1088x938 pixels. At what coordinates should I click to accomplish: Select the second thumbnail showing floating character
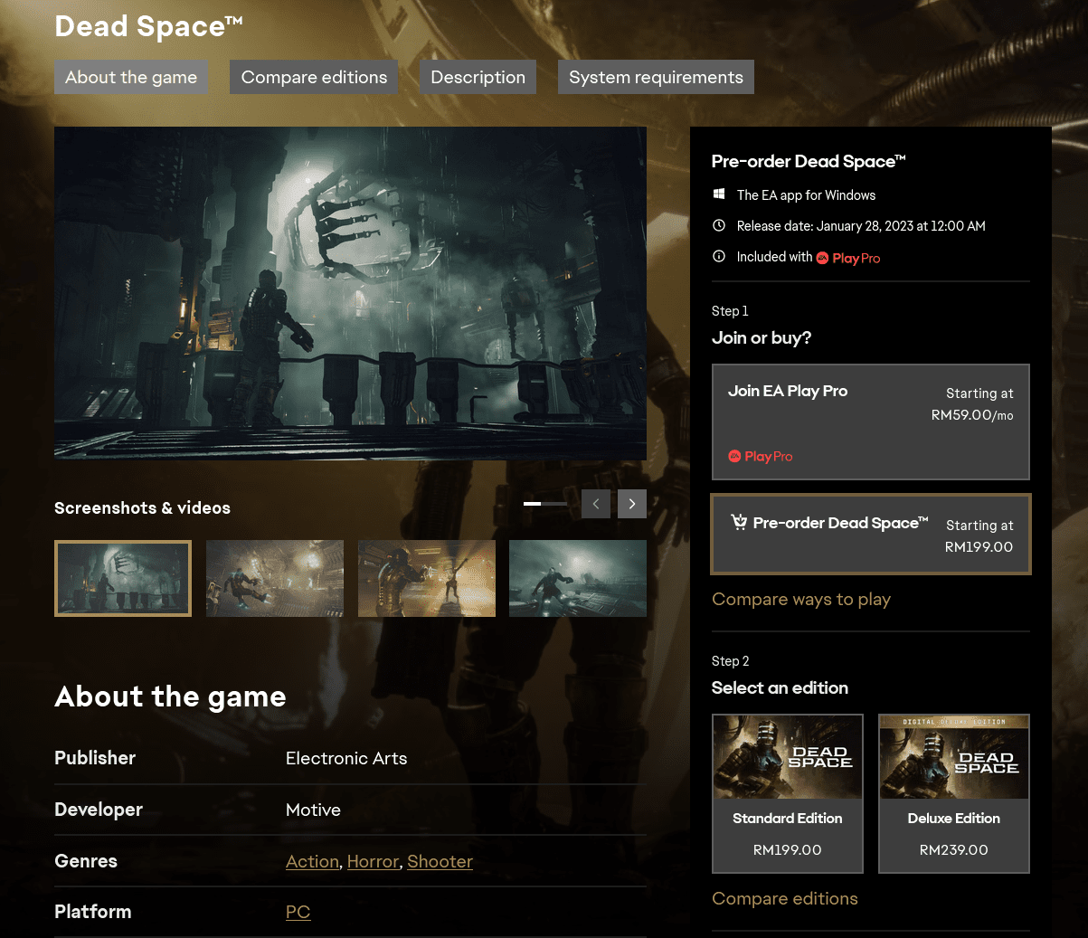275,578
